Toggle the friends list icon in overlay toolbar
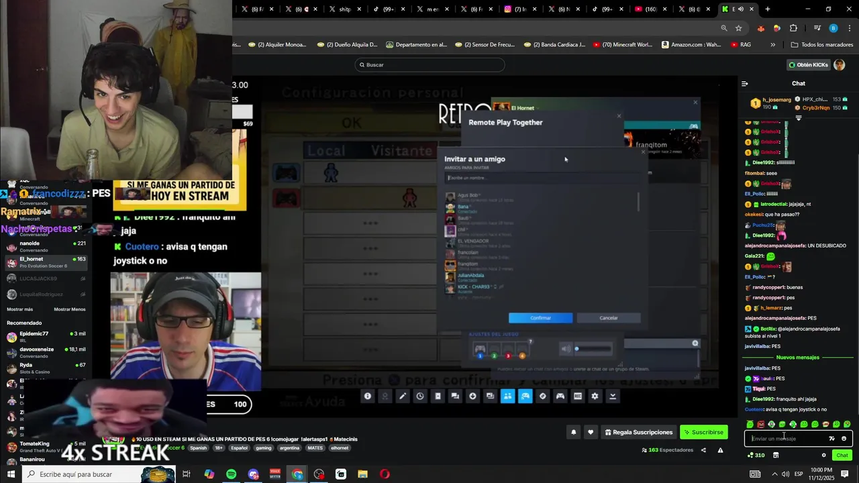Screen dimensions: 859x483 (508, 396)
